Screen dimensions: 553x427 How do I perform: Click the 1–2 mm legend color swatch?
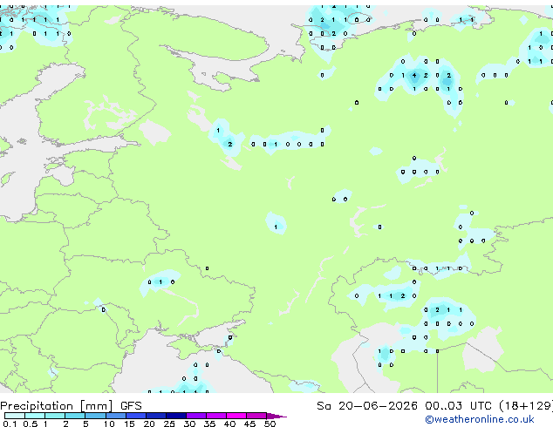click(x=55, y=416)
